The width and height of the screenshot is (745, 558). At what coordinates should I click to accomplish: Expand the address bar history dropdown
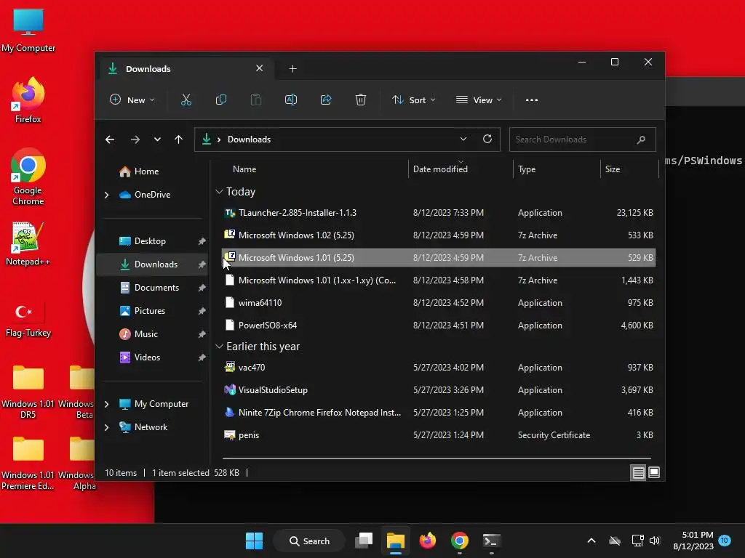(x=463, y=139)
